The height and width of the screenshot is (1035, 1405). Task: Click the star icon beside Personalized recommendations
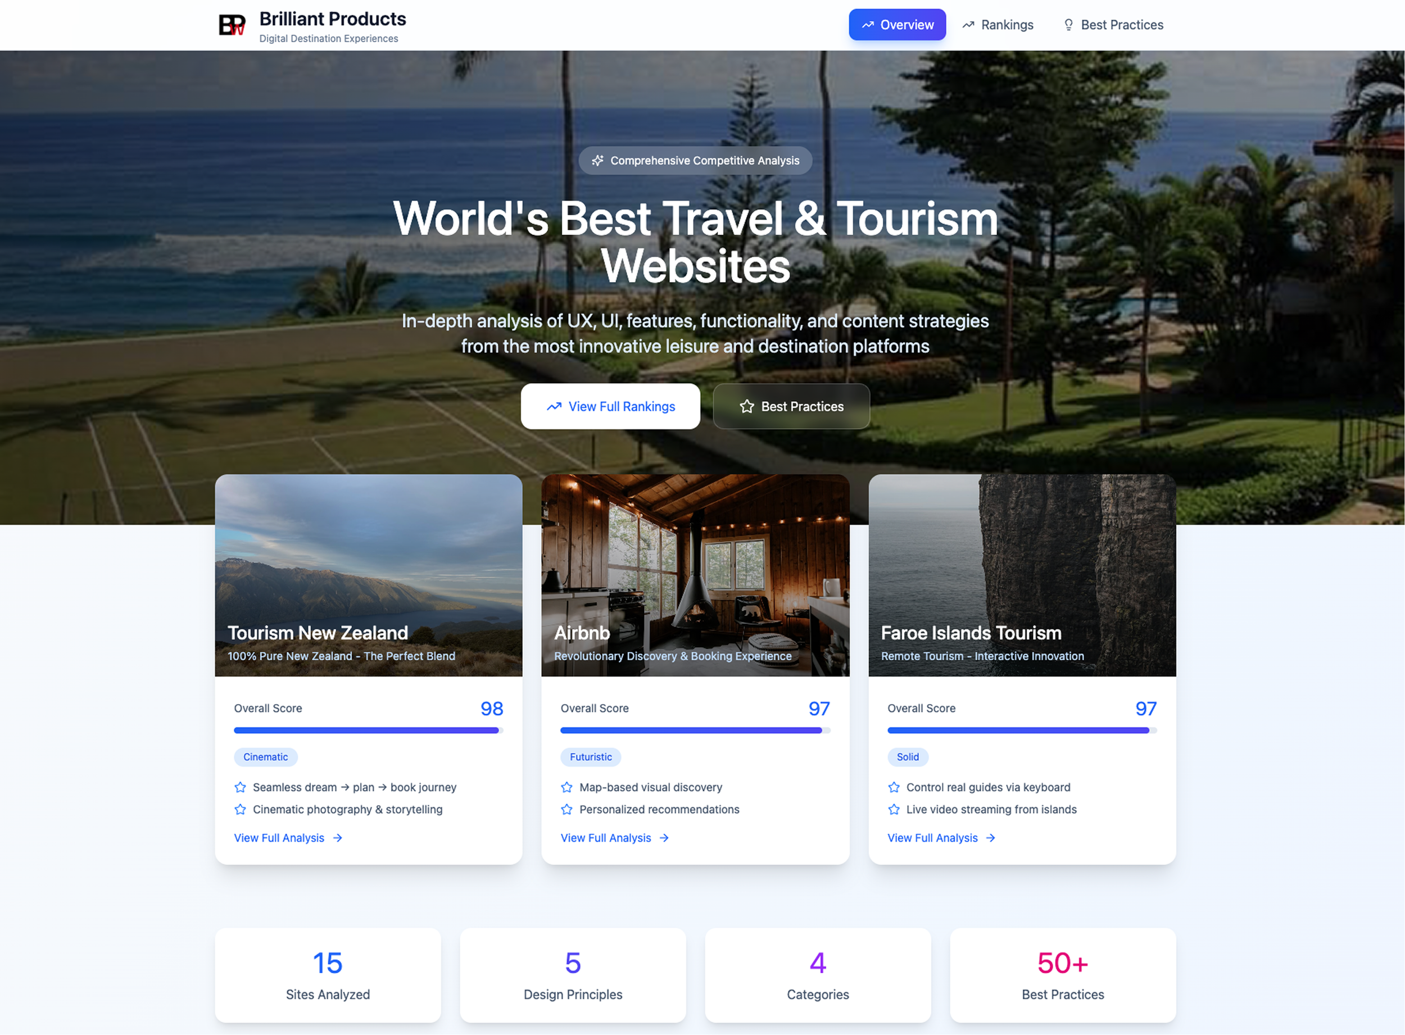566,810
